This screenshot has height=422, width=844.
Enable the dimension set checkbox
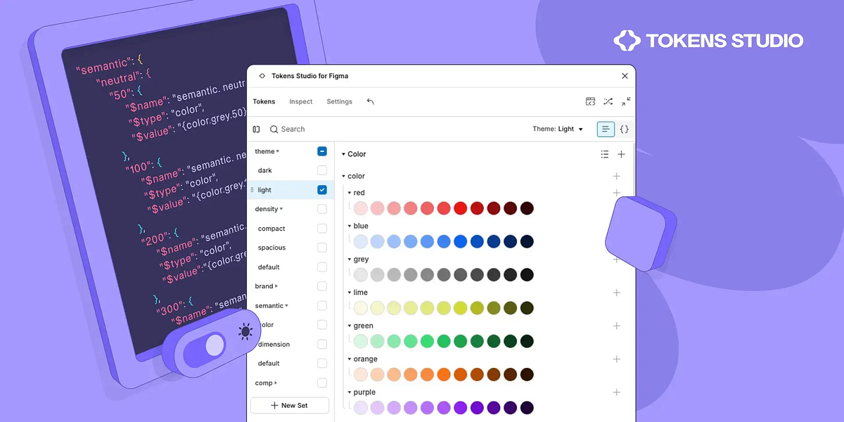[322, 345]
